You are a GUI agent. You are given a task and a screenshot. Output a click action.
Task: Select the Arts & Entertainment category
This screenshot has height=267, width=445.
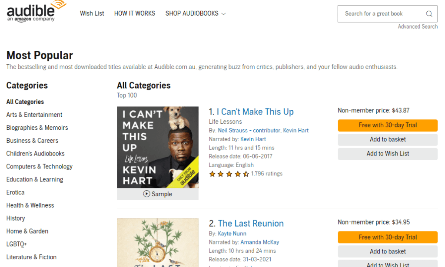[x=34, y=115]
